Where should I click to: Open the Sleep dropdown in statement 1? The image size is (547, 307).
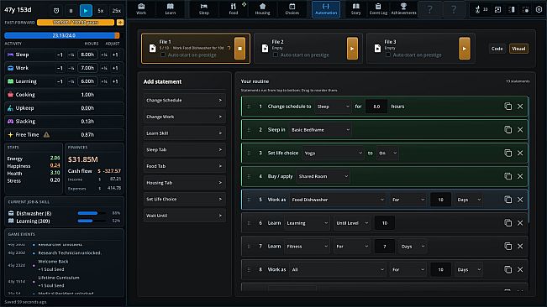pos(333,107)
